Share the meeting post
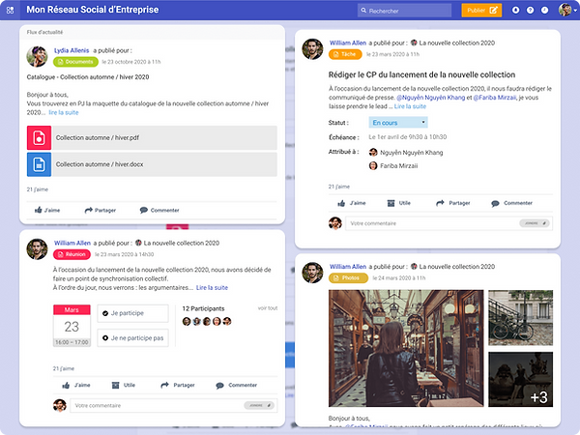580x435 pixels. [178, 385]
